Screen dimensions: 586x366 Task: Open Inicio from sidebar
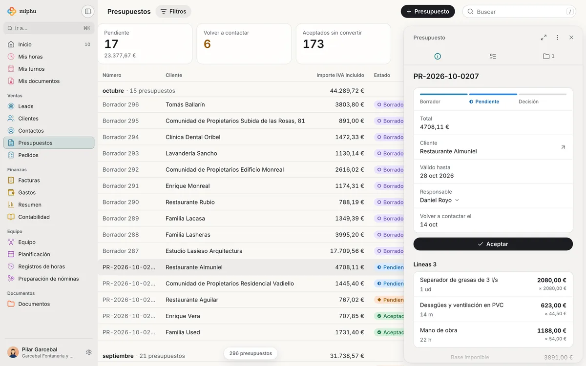49,44
